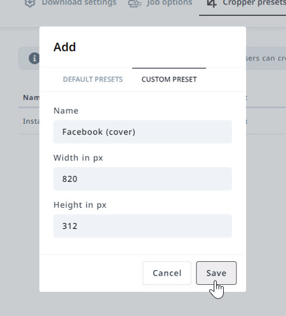This screenshot has height=316, width=286.
Task: Click the Height in px field
Action: (x=142, y=226)
